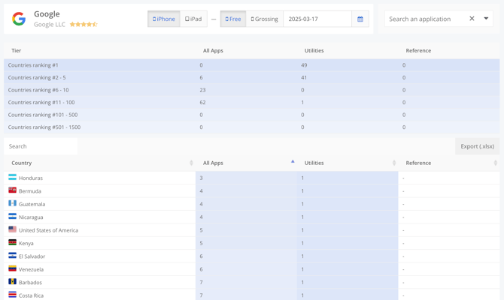
Task: Click the date field showing 2025-03-17
Action: (x=317, y=19)
